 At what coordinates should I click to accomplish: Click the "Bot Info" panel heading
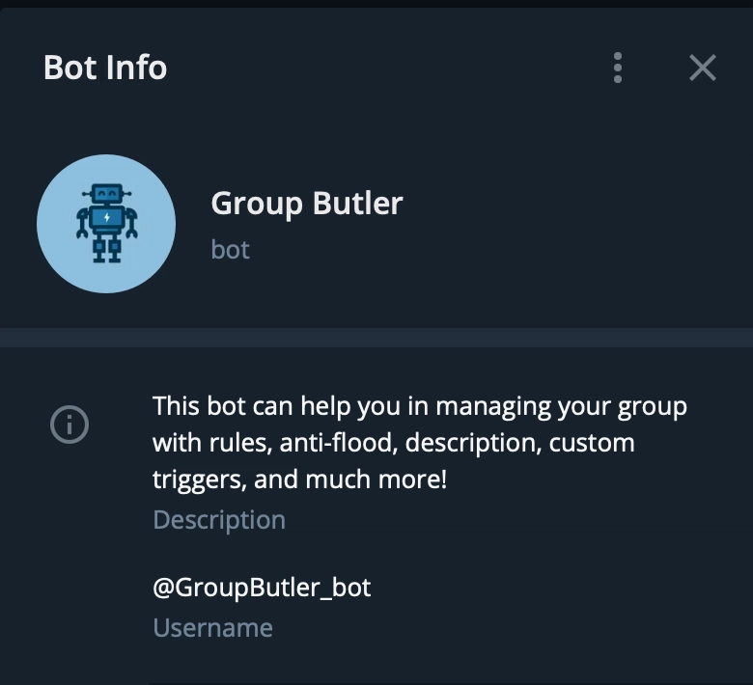(x=105, y=68)
